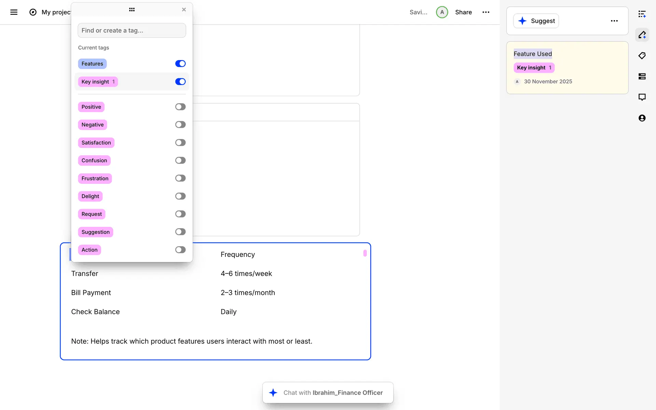This screenshot has width=656, height=410.
Task: Open the participant profile icon in sidebar
Action: 642,118
